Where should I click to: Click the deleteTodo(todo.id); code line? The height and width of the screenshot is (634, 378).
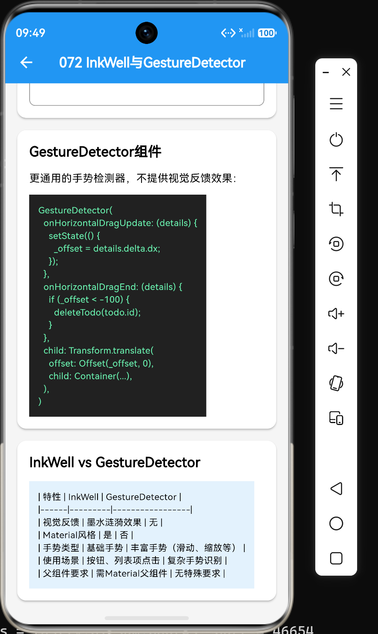pos(98,312)
